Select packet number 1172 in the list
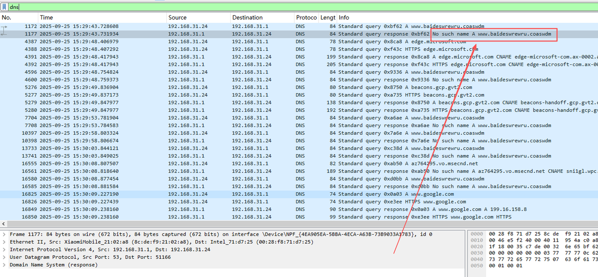The height and width of the screenshot is (277, 598). (187, 27)
